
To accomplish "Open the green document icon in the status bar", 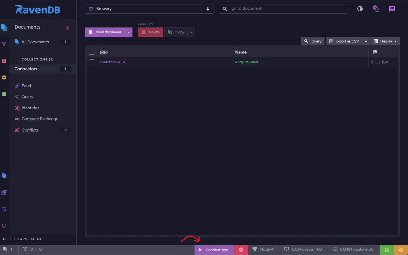I will [387, 250].
